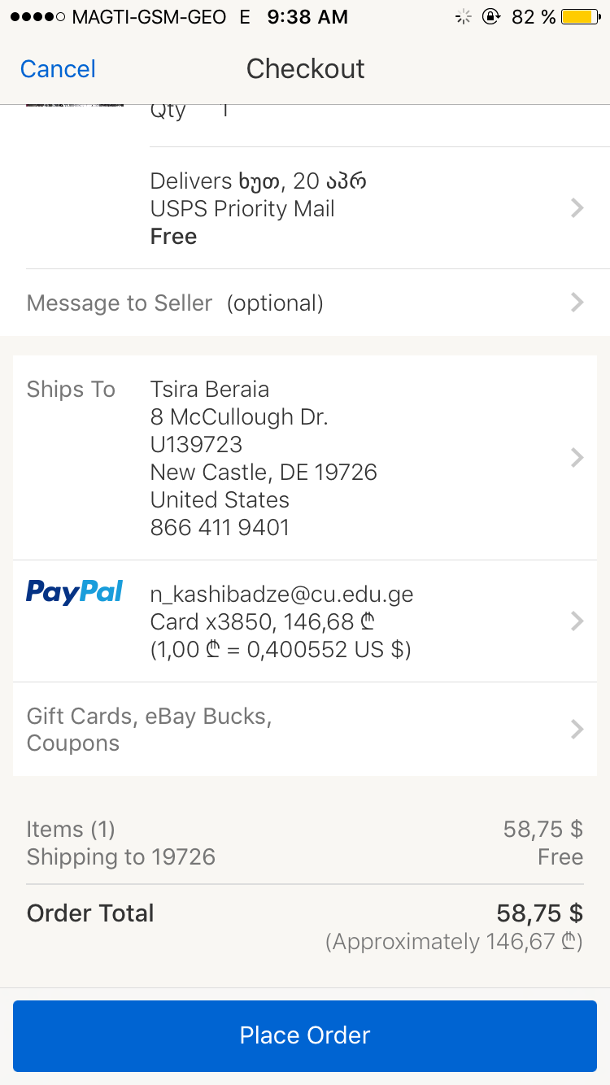Tap the battery icon in status bar
Viewport: 610px width, 1085px height.
pyautogui.click(x=581, y=16)
